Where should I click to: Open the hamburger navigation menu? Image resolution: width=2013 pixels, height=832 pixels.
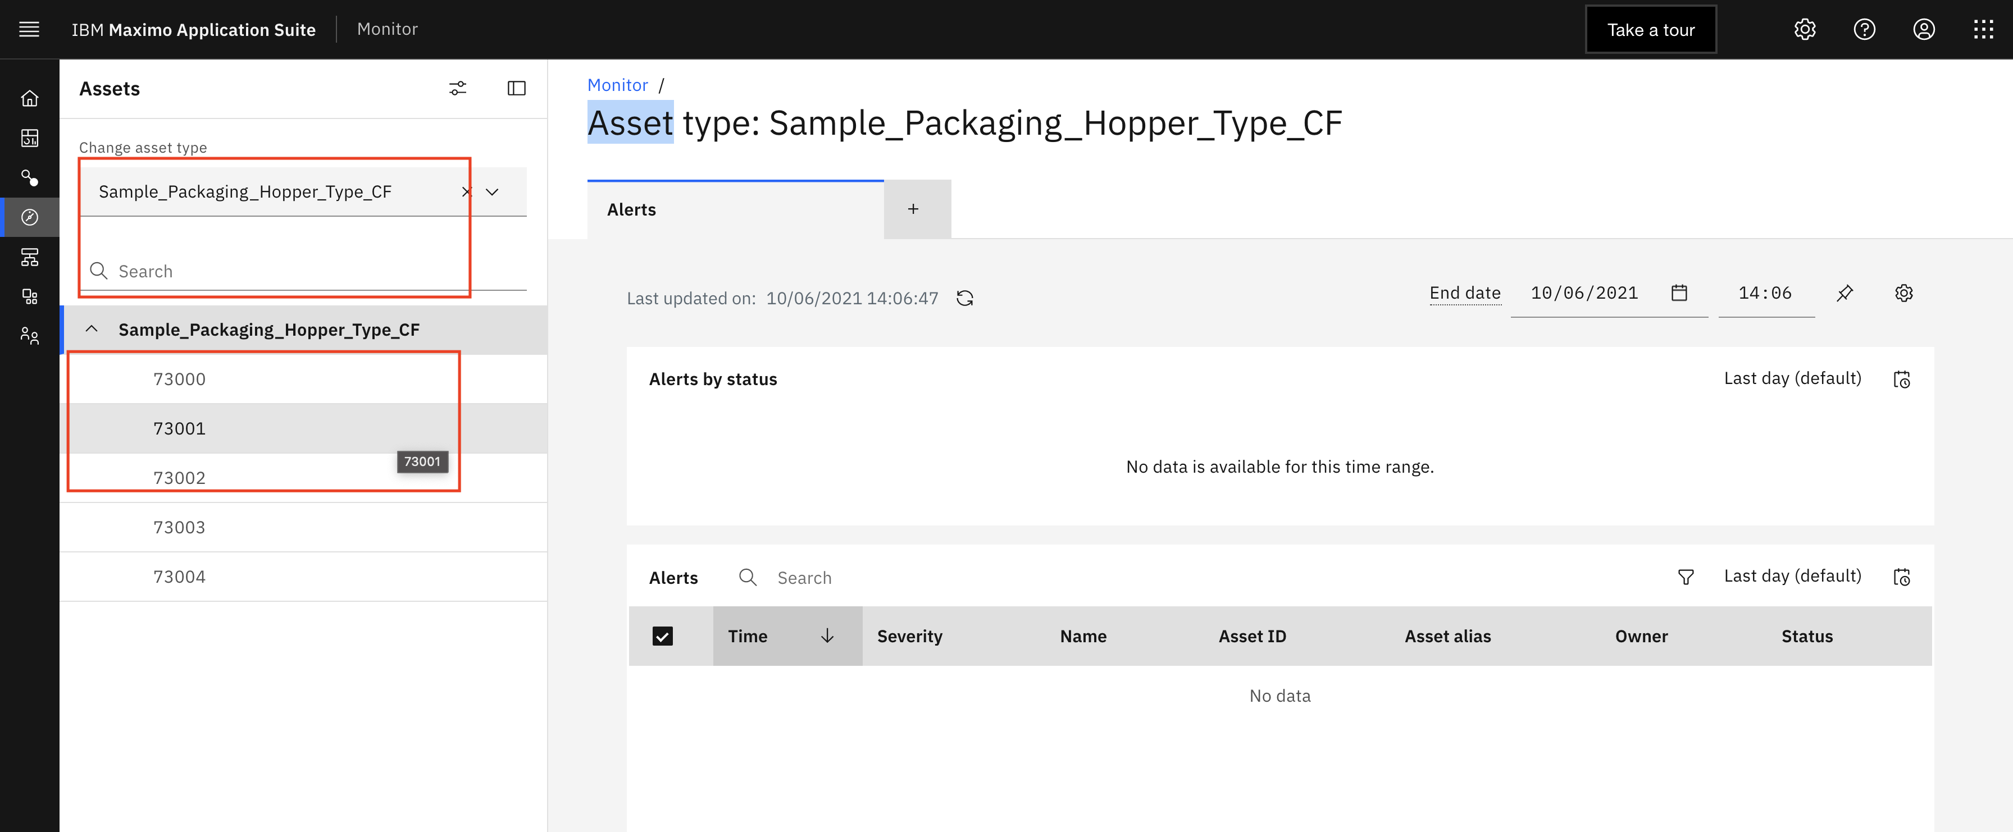pyautogui.click(x=29, y=30)
